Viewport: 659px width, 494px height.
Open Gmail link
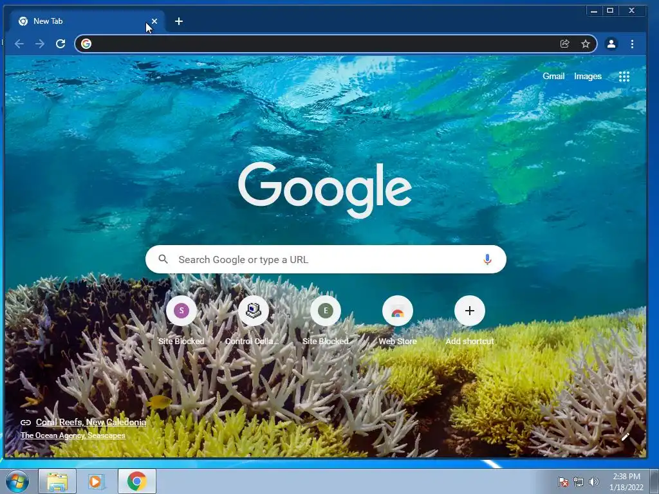(553, 76)
